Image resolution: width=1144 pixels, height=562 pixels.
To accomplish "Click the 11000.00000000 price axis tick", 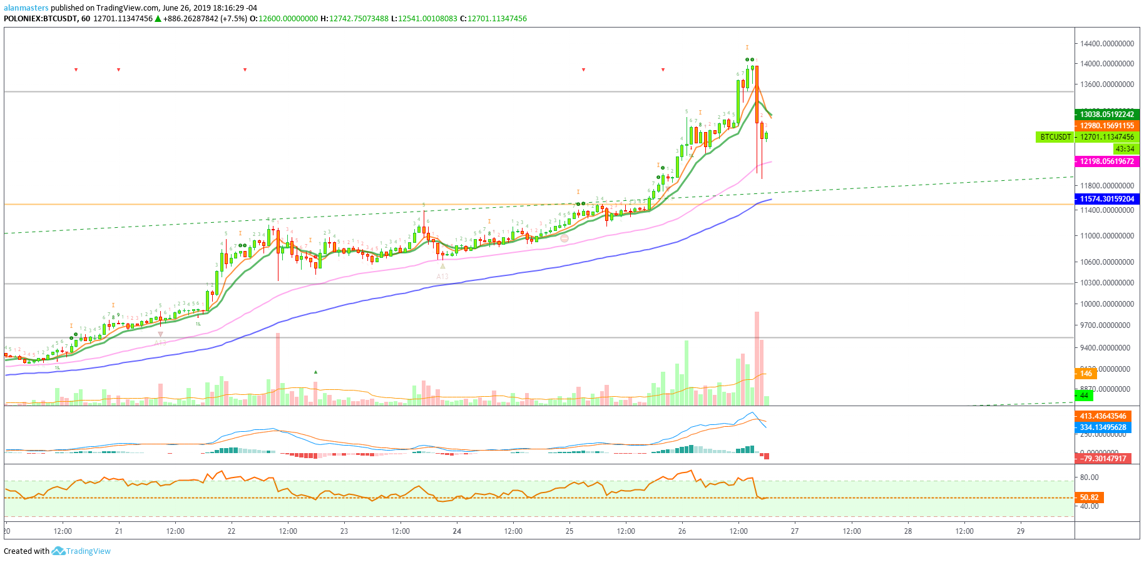I will click(x=1106, y=236).
